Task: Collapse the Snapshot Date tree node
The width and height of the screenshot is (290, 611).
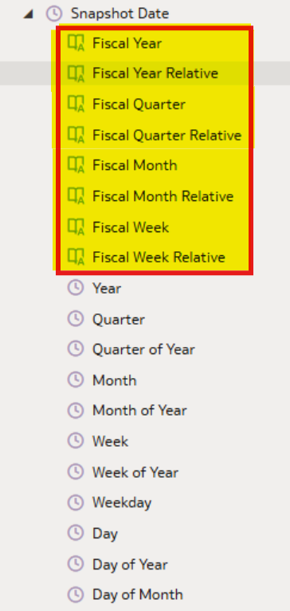Action: click(28, 14)
